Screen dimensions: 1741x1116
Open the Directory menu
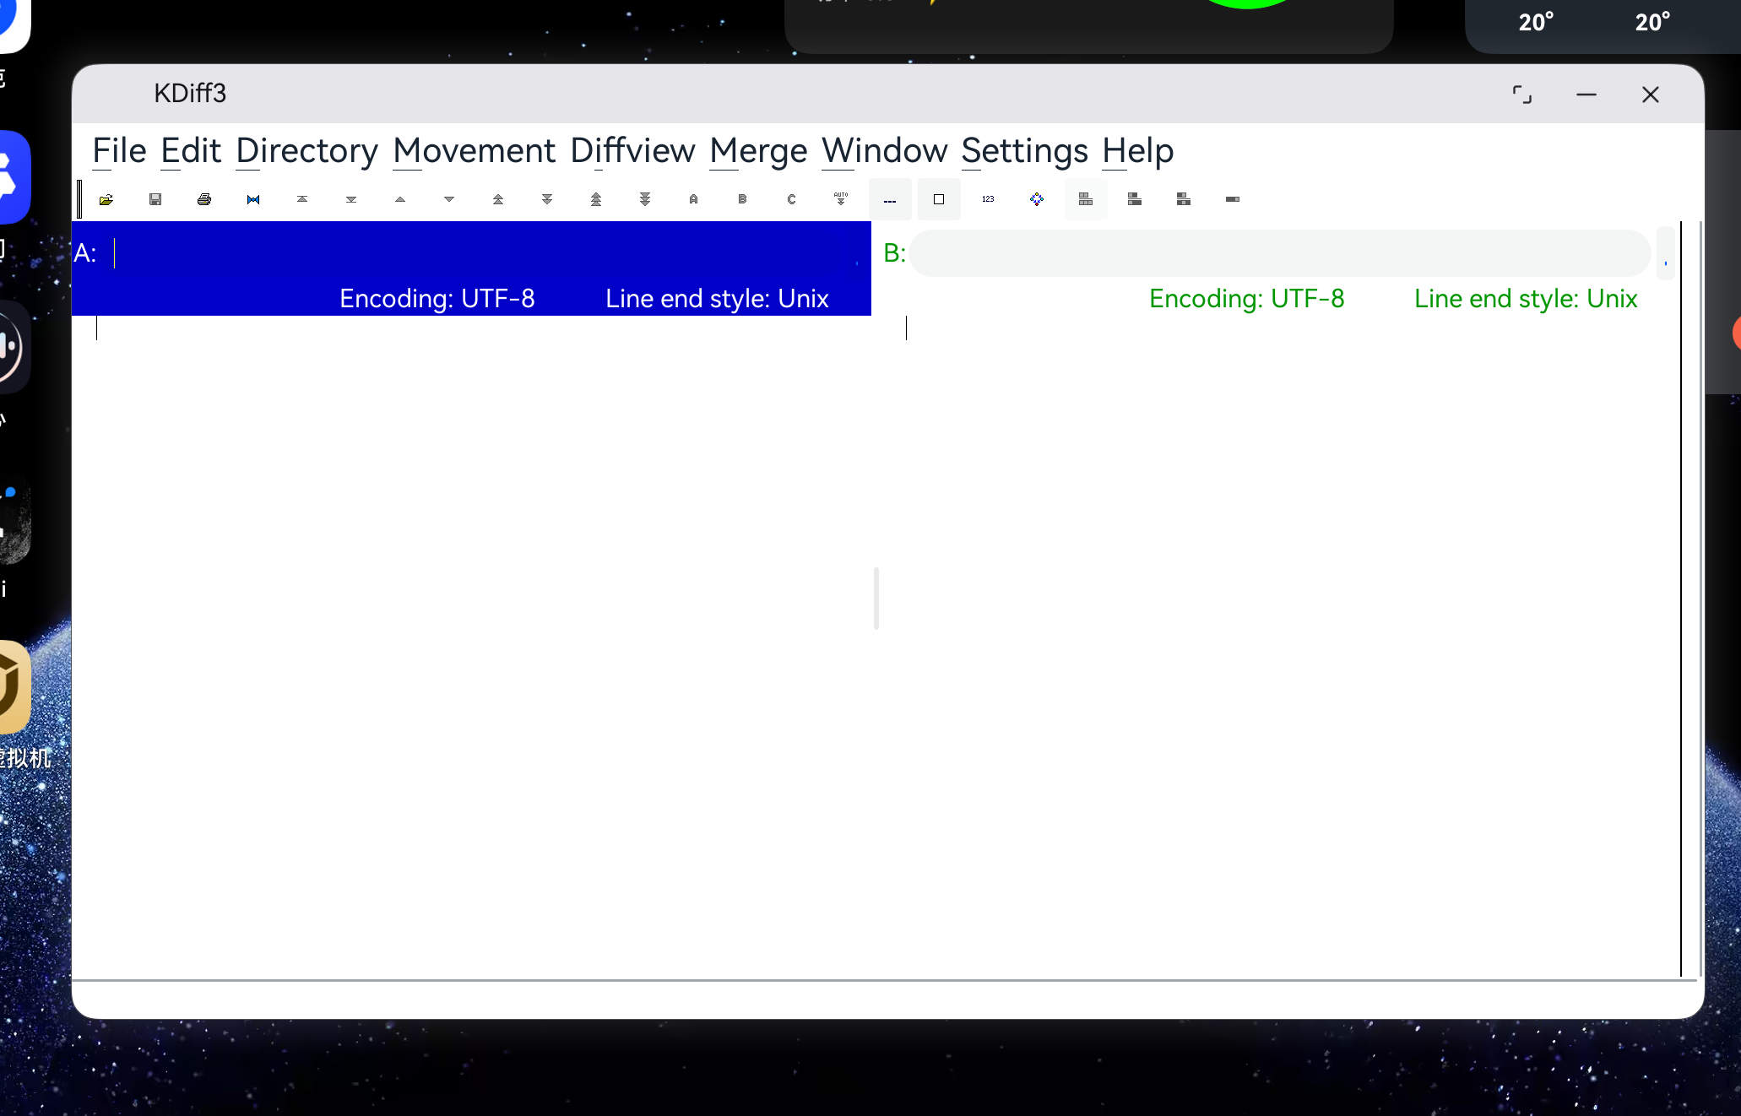(306, 151)
